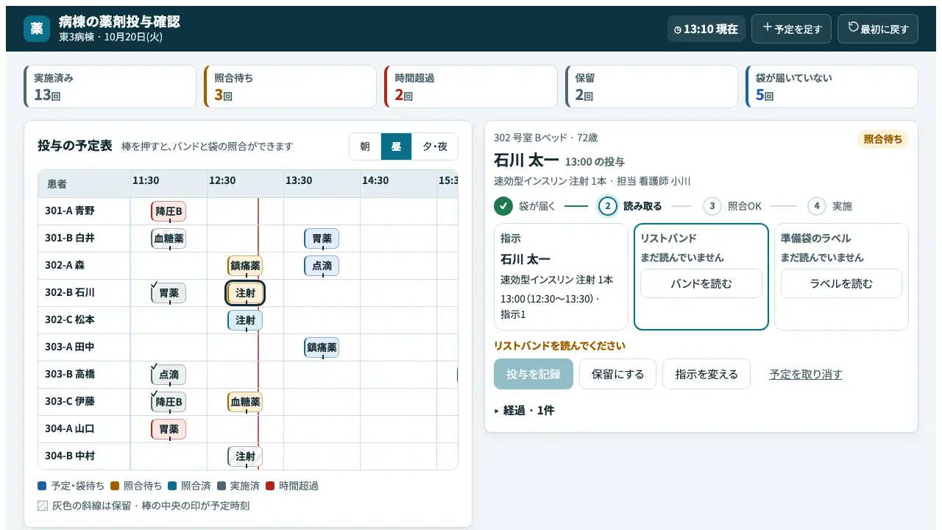This screenshot has height=530, width=942.
Task: Open the 注射 bar for 304-B 中村
Action: point(245,456)
